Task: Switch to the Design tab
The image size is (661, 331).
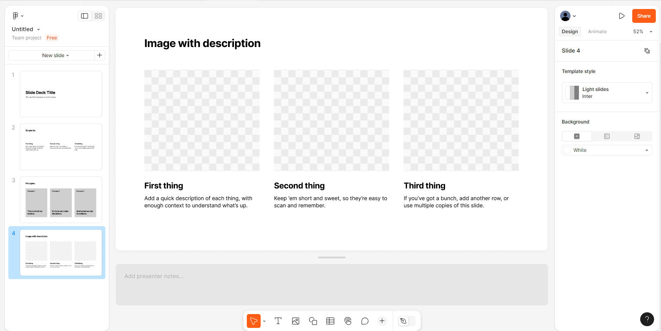Action: 570,31
